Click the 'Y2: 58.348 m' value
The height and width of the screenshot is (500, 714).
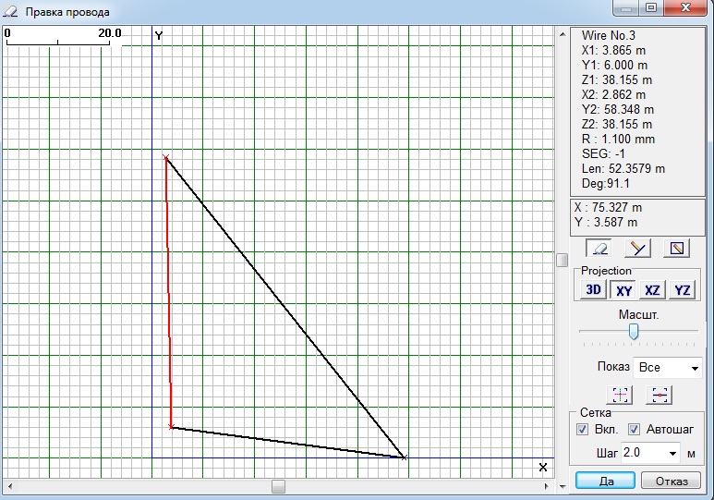(x=617, y=109)
